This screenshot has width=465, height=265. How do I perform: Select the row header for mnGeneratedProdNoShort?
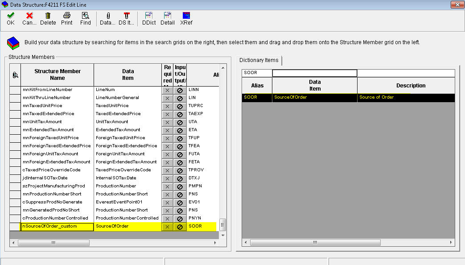point(15,211)
